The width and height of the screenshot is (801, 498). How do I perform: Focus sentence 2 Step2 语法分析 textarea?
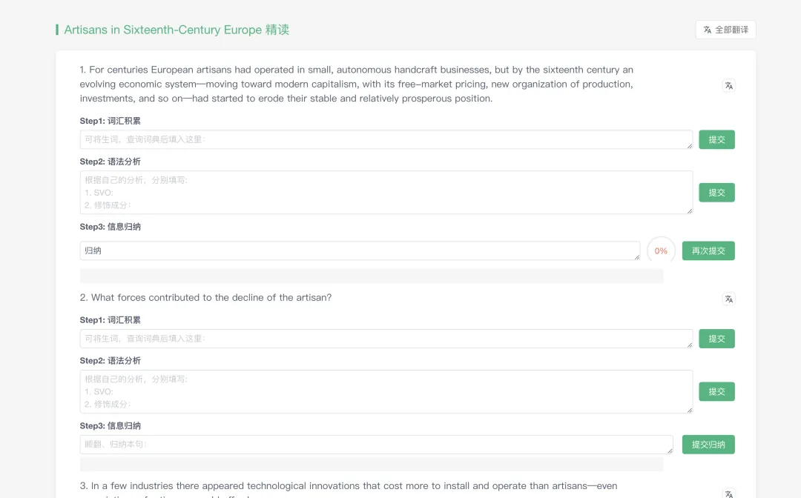[386, 391]
